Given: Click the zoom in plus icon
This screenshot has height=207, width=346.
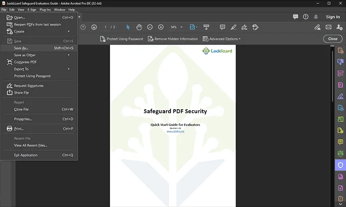Looking at the screenshot, I should point(161,27).
